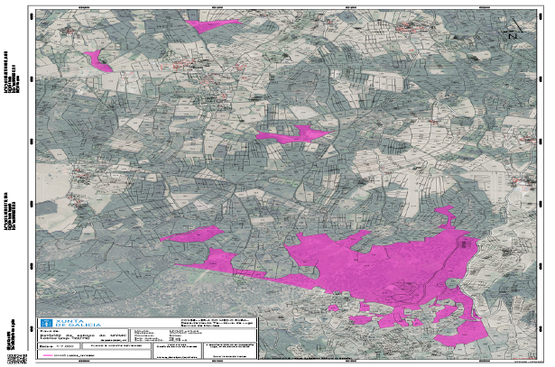Click the Xunta de Galicia shield logo

[x=46, y=323]
